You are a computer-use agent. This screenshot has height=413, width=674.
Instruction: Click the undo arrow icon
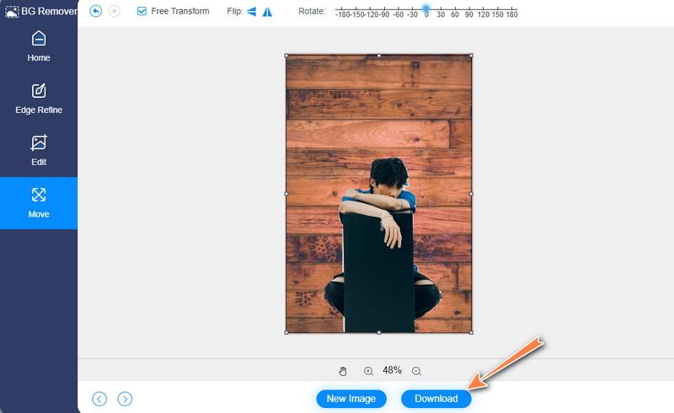click(95, 12)
